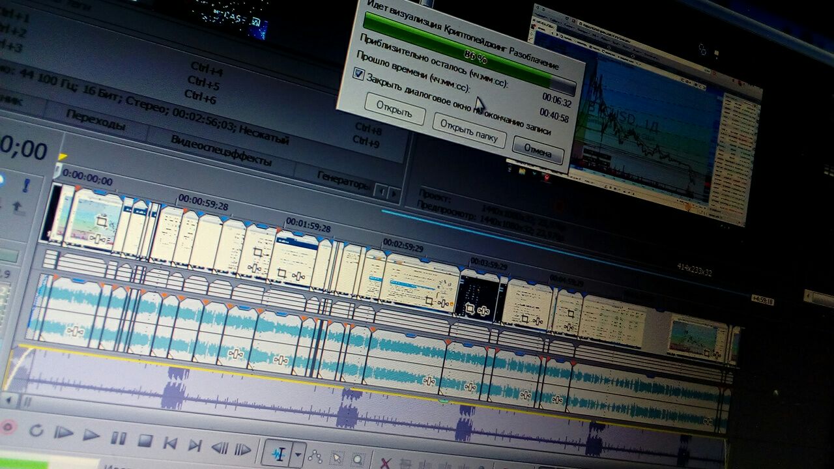Click the Ctrl+9 shortcut entry

(367, 141)
